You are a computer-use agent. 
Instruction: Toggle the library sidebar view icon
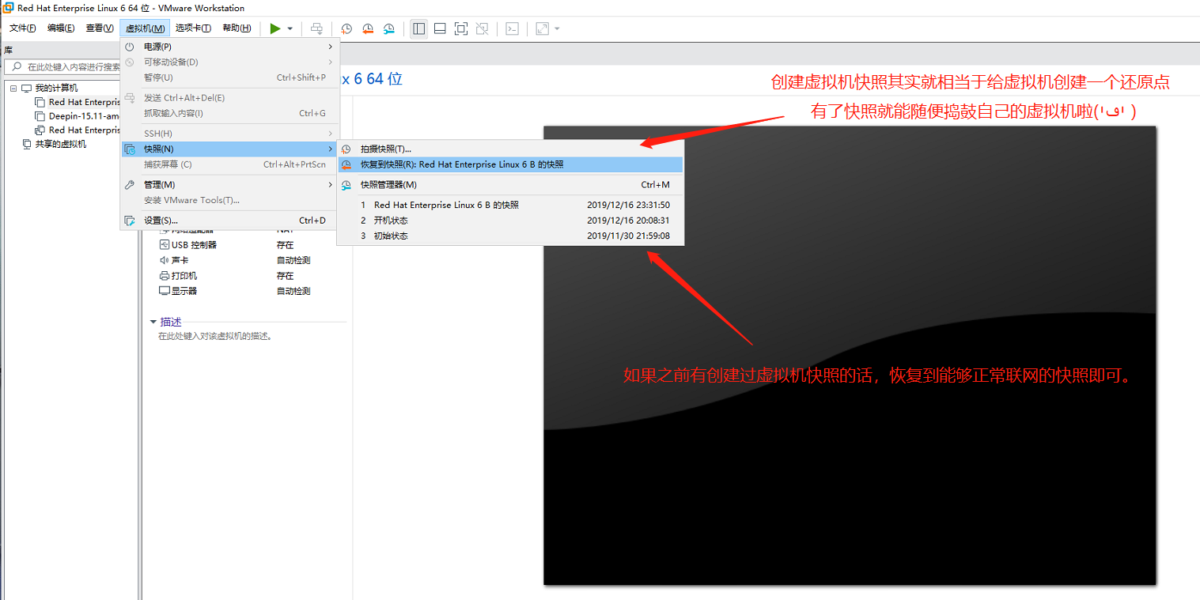click(419, 28)
